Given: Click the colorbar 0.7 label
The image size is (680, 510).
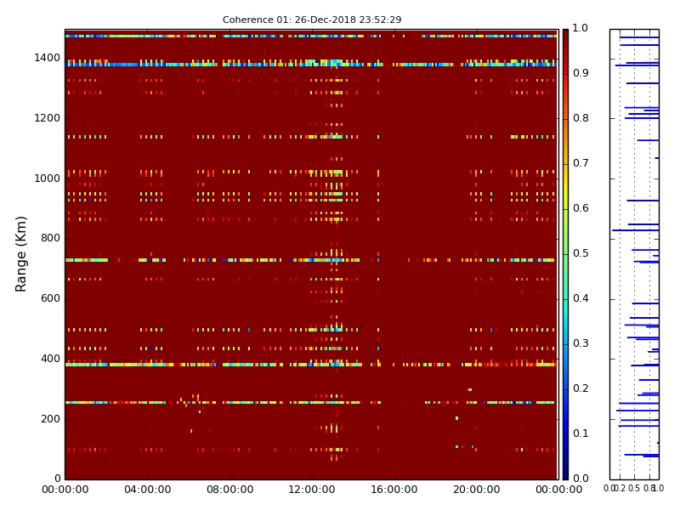Looking at the screenshot, I should [581, 163].
